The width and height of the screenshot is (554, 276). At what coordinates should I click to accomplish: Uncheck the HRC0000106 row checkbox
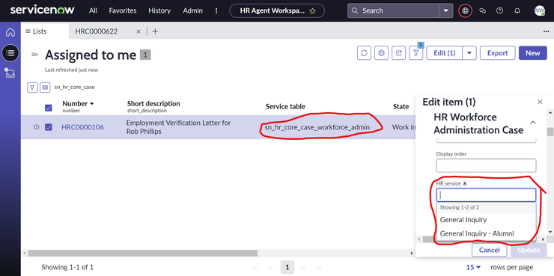tap(49, 127)
